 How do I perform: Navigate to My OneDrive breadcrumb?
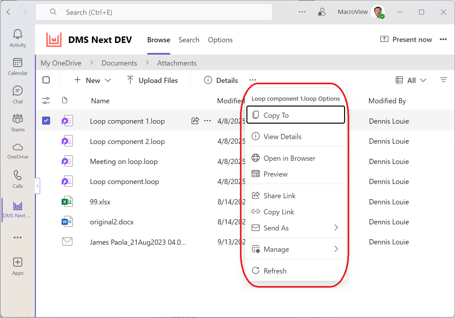[x=61, y=63]
